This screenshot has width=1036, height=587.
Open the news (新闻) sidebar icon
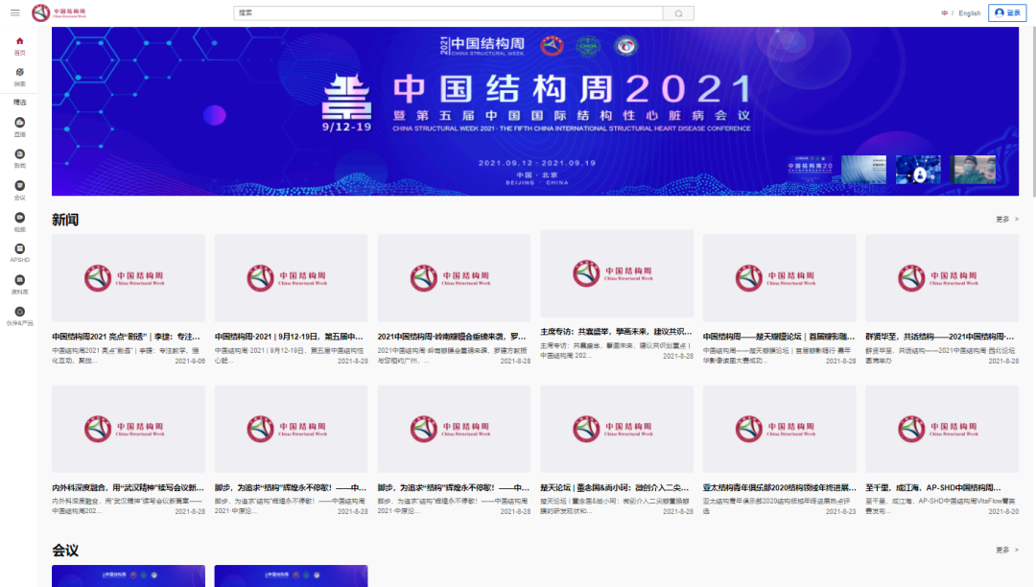click(x=19, y=154)
